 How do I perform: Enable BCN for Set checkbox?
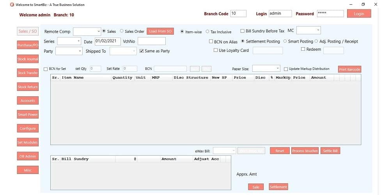pos(46,69)
